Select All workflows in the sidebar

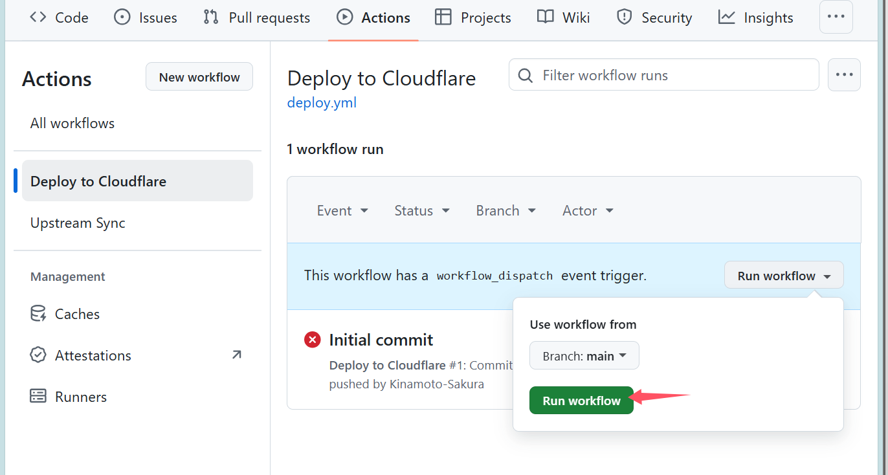point(72,123)
